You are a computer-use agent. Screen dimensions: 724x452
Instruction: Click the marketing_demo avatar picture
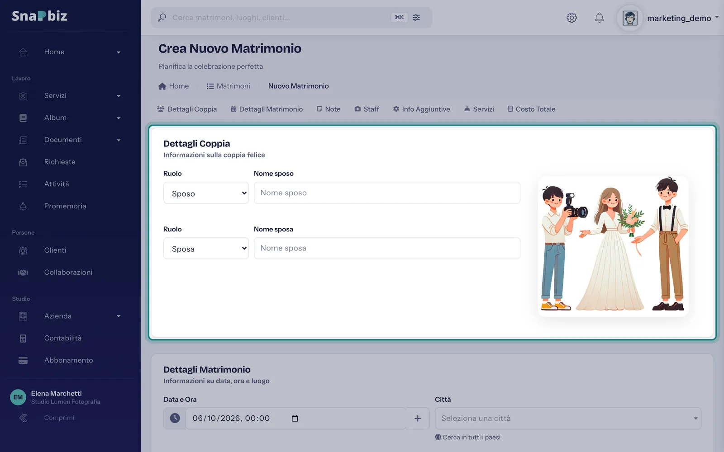pyautogui.click(x=630, y=18)
